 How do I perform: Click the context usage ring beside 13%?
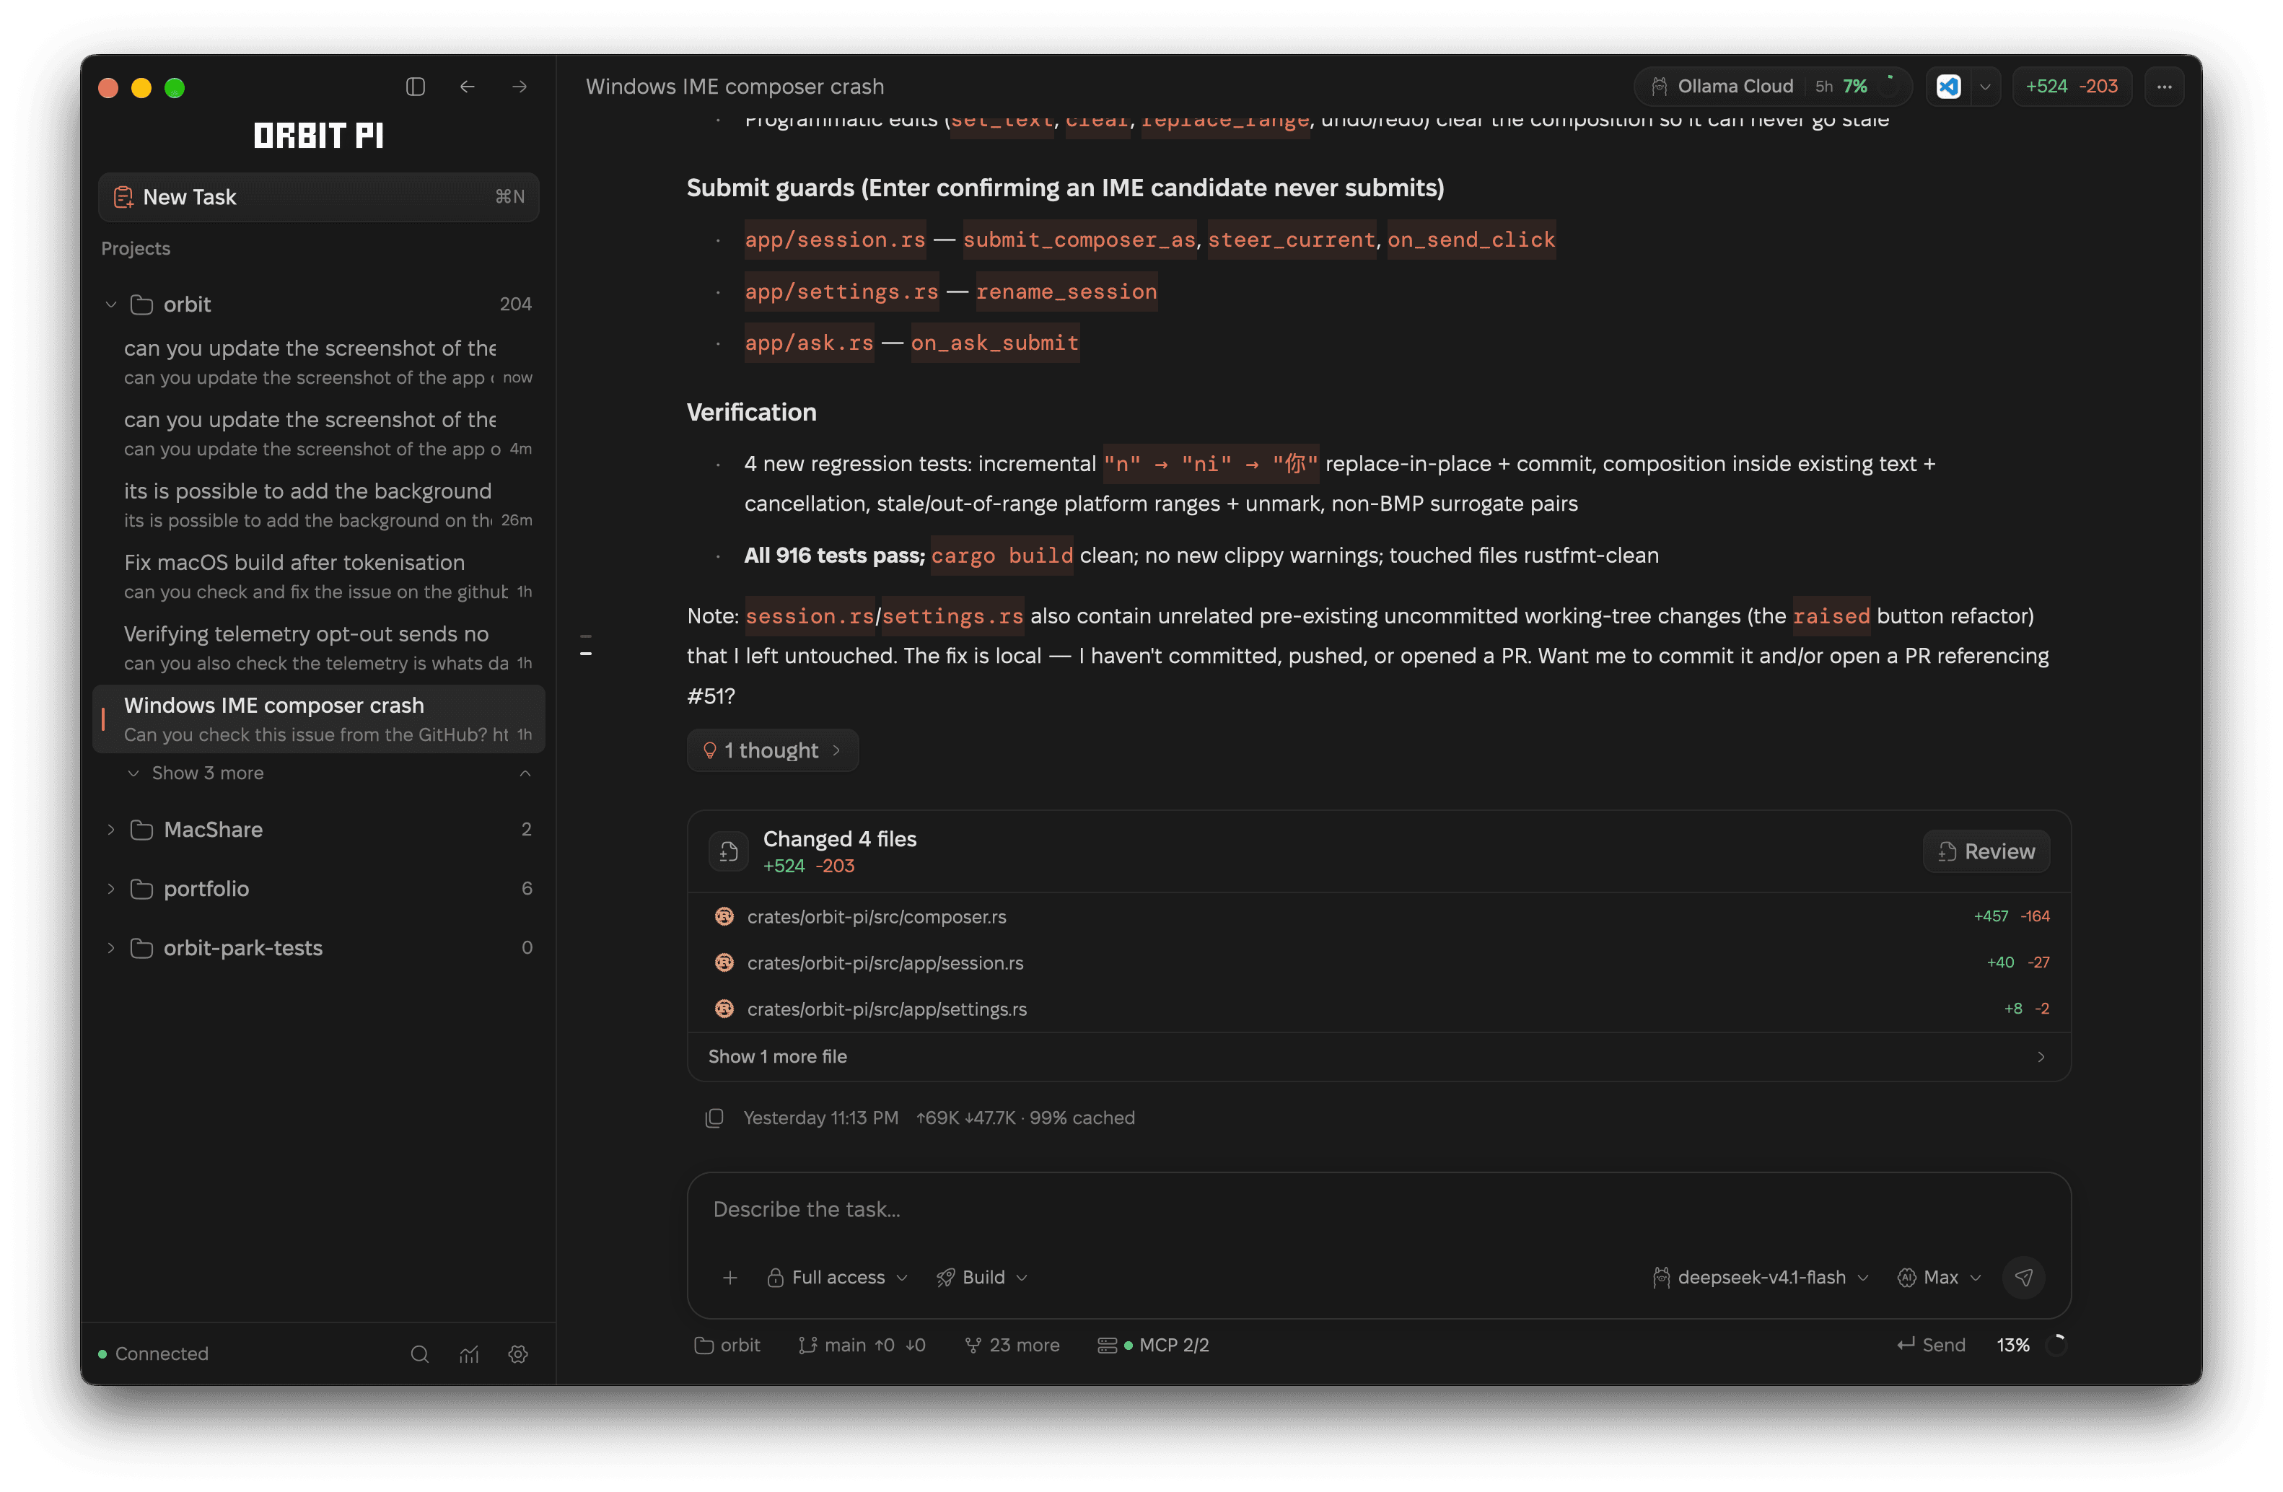click(2056, 1344)
